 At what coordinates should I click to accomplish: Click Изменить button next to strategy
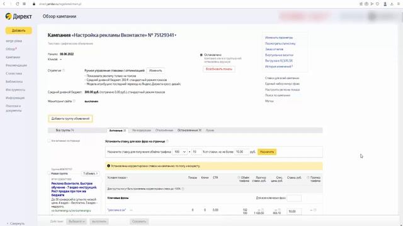156,70
